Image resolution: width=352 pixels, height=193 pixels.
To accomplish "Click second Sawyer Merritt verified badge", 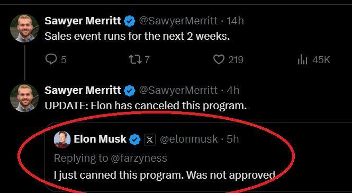I will [130, 91].
